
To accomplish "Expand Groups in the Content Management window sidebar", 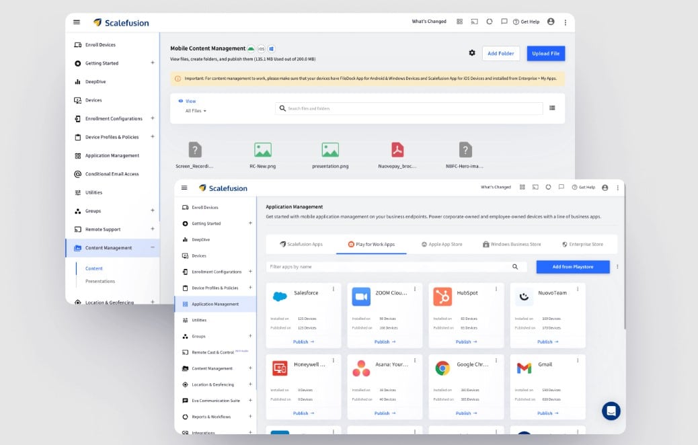I will tap(152, 210).
